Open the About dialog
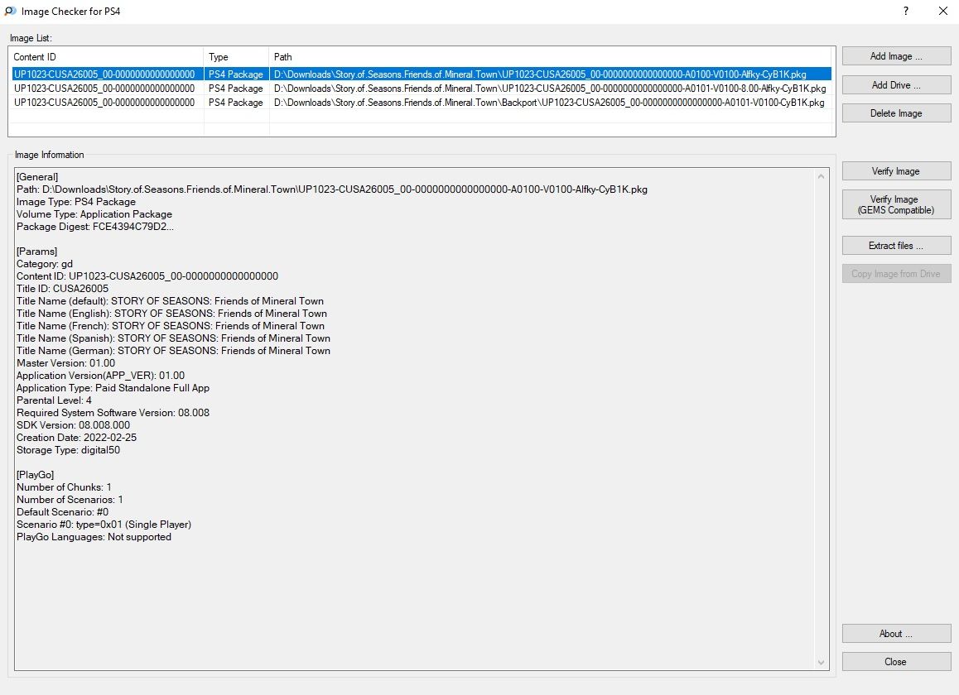This screenshot has width=959, height=695. tap(896, 634)
